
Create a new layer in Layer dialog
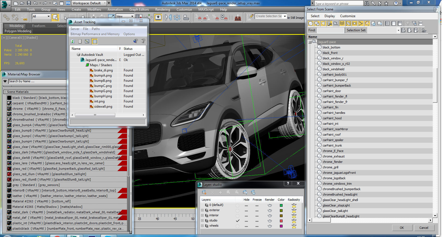point(204,192)
